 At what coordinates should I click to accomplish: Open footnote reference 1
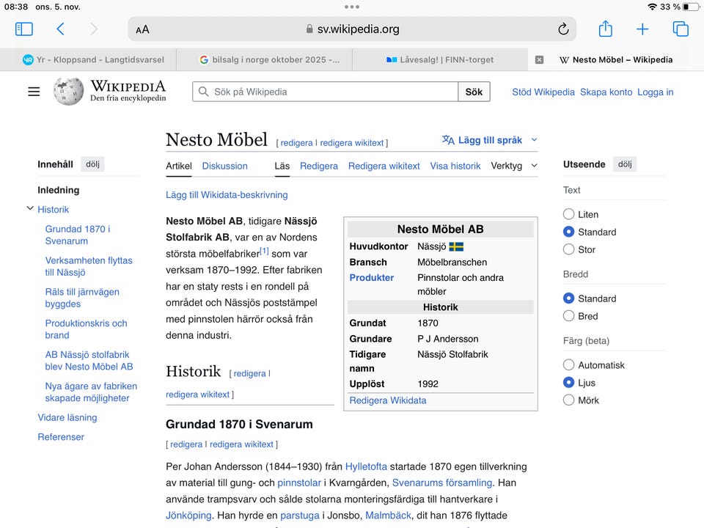click(265, 251)
